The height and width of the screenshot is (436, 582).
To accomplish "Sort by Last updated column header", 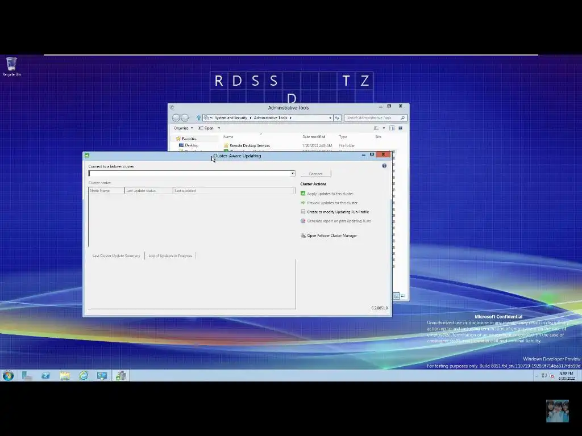I will [x=234, y=191].
